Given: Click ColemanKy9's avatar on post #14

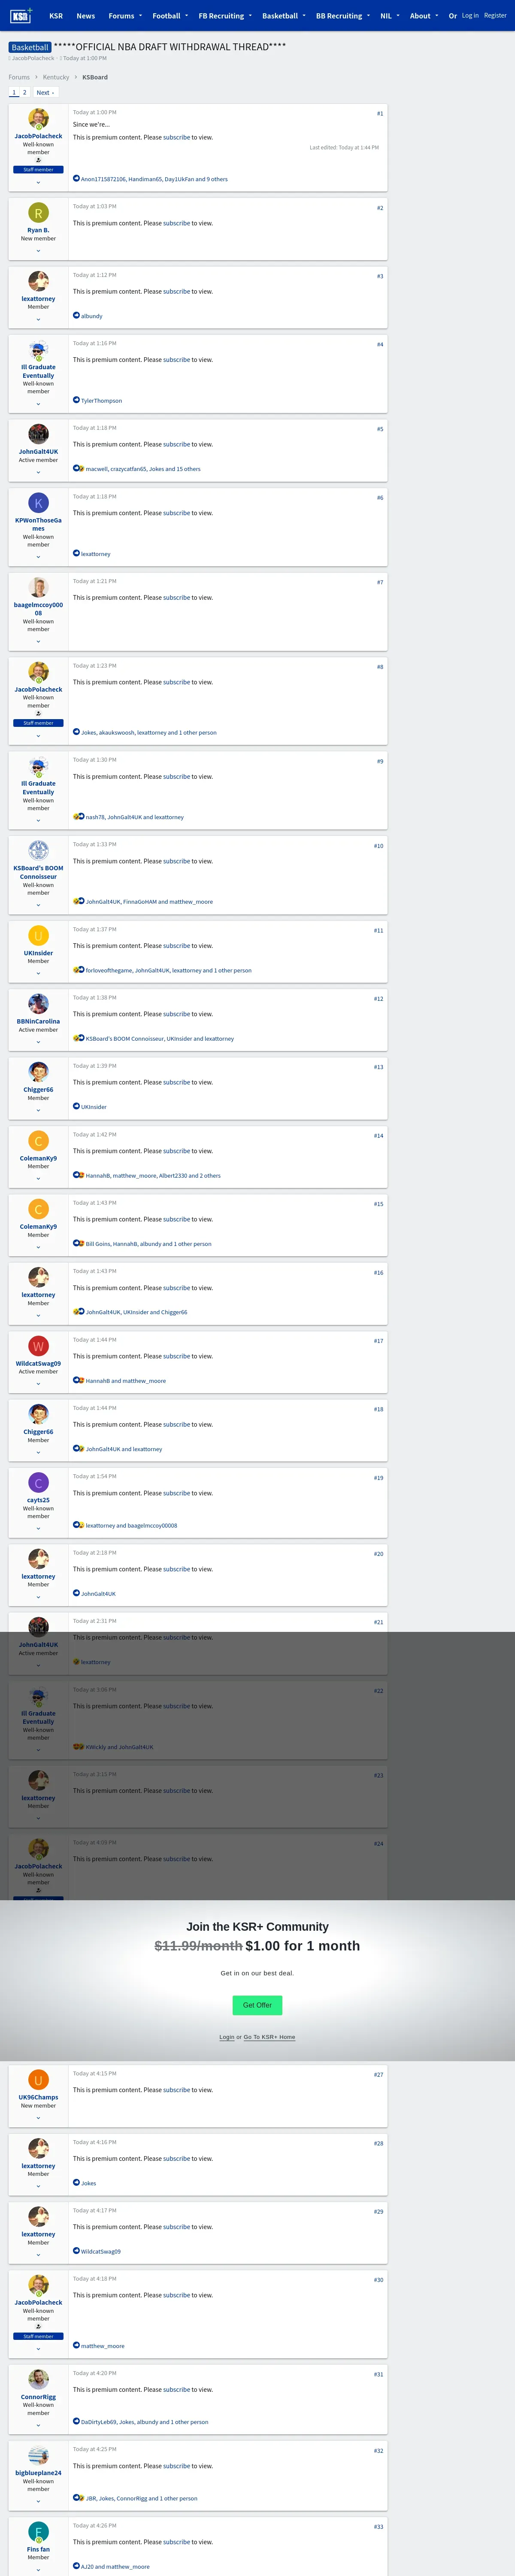Looking at the screenshot, I should (x=38, y=1141).
